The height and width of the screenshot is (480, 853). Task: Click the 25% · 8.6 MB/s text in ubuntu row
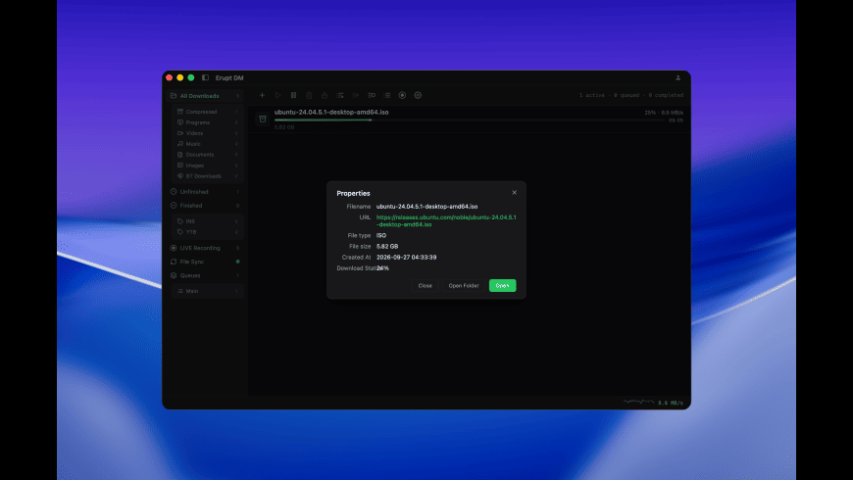click(664, 113)
